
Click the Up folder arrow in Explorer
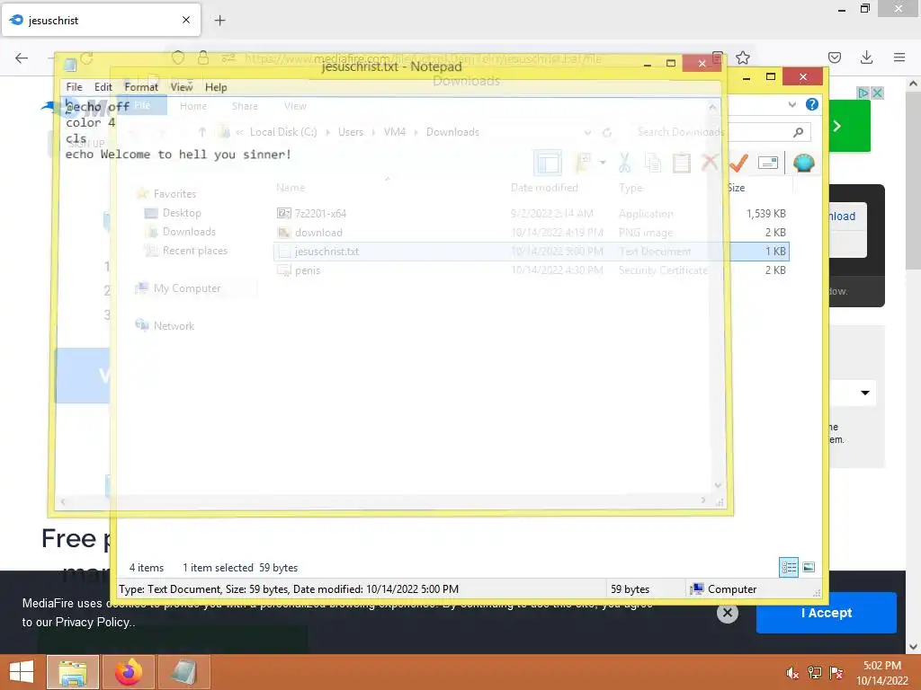pyautogui.click(x=202, y=132)
